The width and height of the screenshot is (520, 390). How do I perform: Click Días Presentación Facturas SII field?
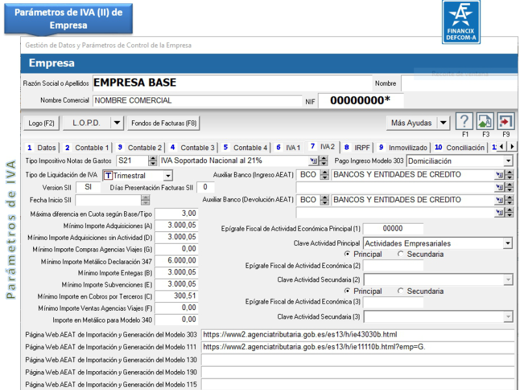point(205,187)
